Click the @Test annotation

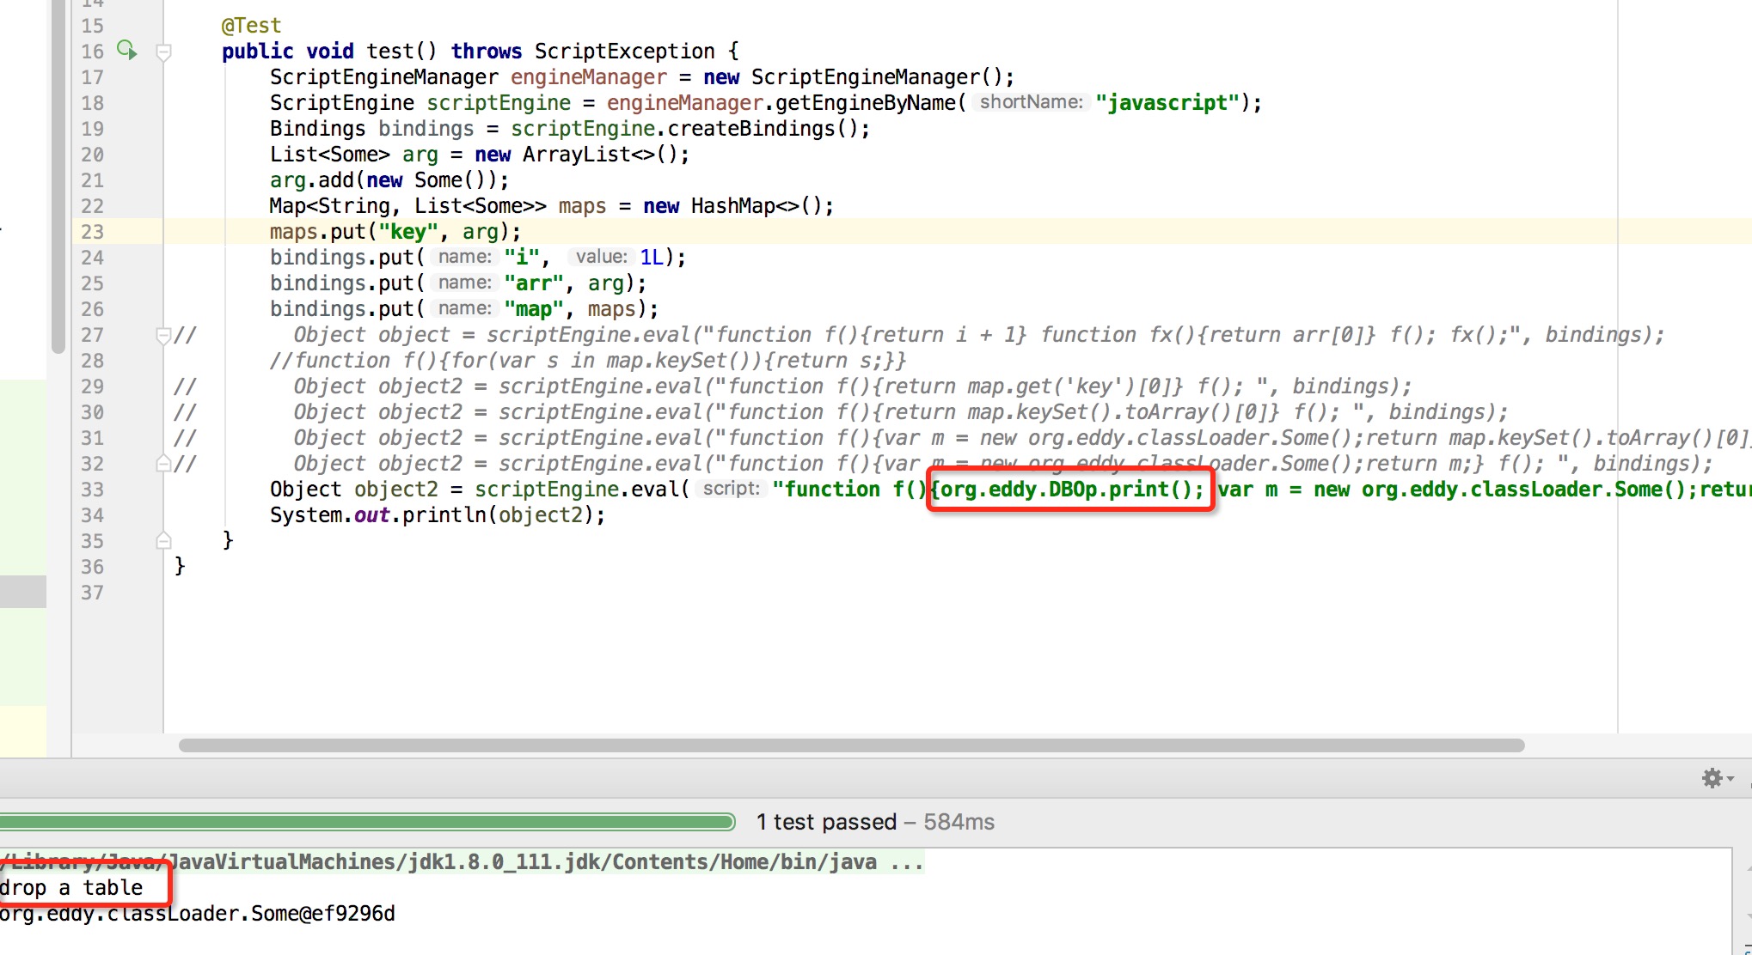(251, 26)
